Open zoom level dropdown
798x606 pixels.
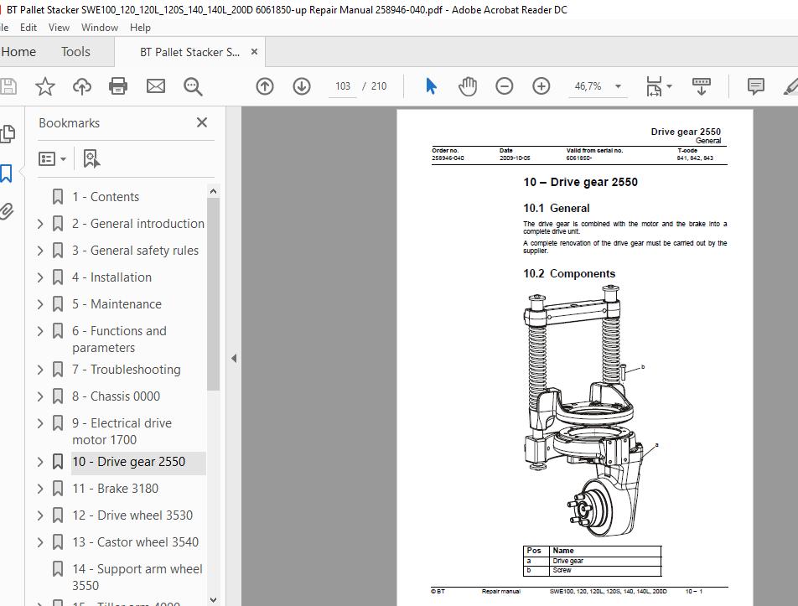pyautogui.click(x=618, y=86)
